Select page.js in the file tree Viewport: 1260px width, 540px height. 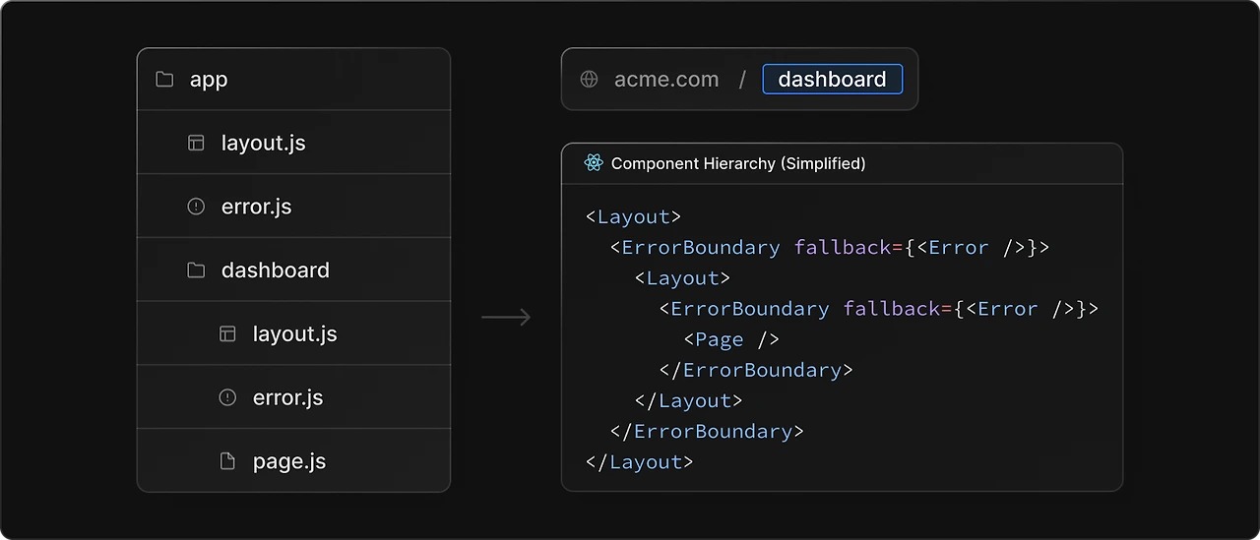coord(289,461)
